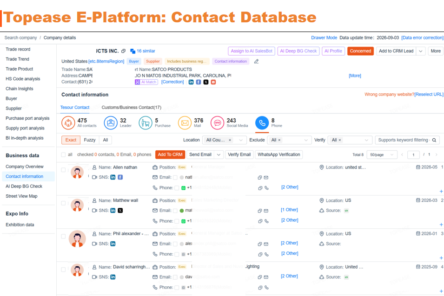Call Allen nathan's phone handset icon
The height and width of the screenshot is (296, 444).
[x=266, y=188]
